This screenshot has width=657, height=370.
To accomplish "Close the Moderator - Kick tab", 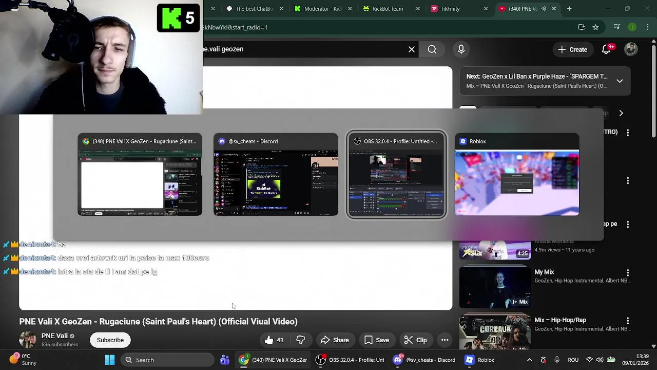I will [x=350, y=9].
